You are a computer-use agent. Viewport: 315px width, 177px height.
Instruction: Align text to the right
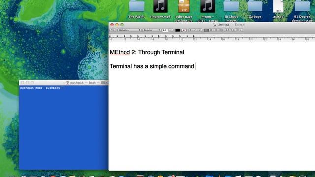(x=216, y=30)
